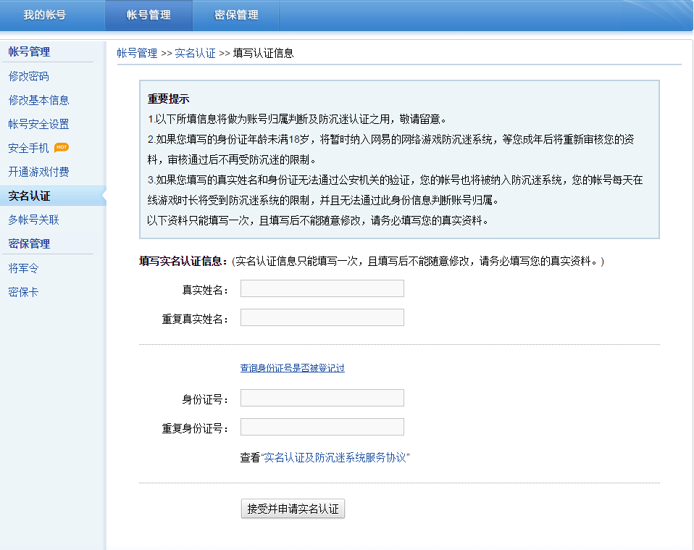The height and width of the screenshot is (550, 694).
Task: Open 多帐号关联 sidebar link
Action: pyautogui.click(x=34, y=220)
